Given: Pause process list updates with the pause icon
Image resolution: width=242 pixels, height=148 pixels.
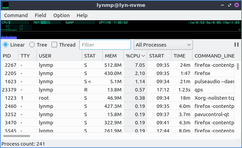Looking at the screenshot, I should tap(236, 45).
